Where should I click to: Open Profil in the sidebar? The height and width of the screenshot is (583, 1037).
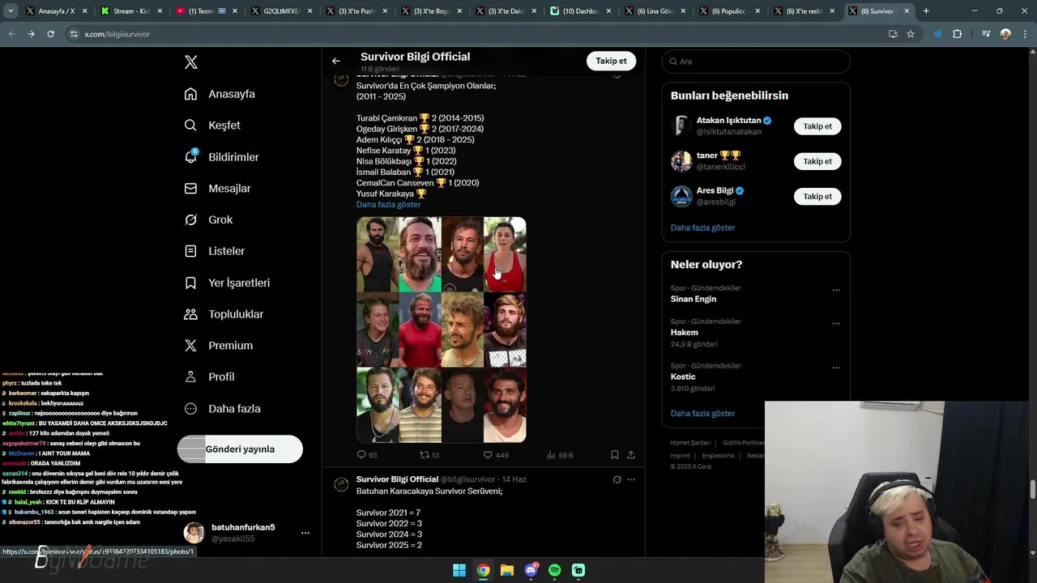pyautogui.click(x=209, y=377)
